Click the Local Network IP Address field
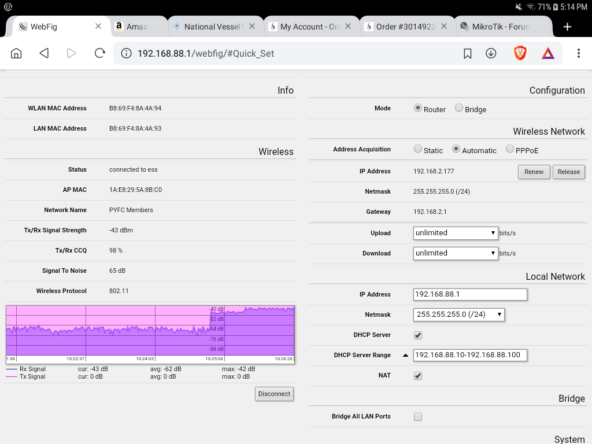 (469, 294)
